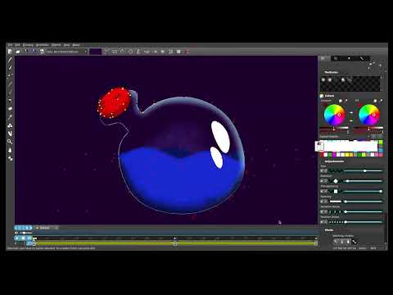The height and width of the screenshot is (295, 393).
Task: Pick a hue on the right colour wheel
Action: [369, 115]
